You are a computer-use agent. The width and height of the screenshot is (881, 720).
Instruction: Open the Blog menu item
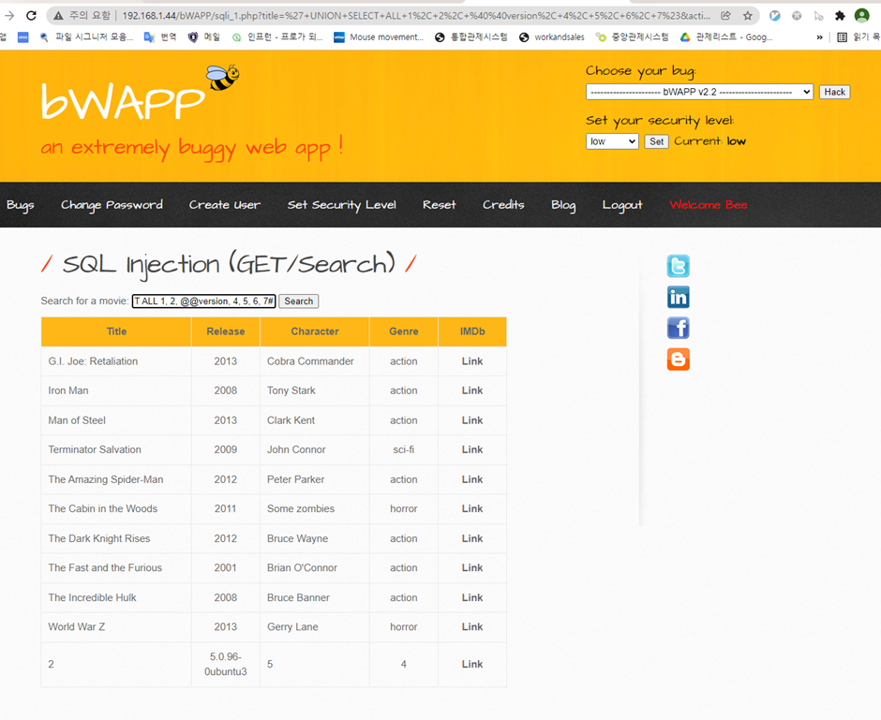coord(563,205)
